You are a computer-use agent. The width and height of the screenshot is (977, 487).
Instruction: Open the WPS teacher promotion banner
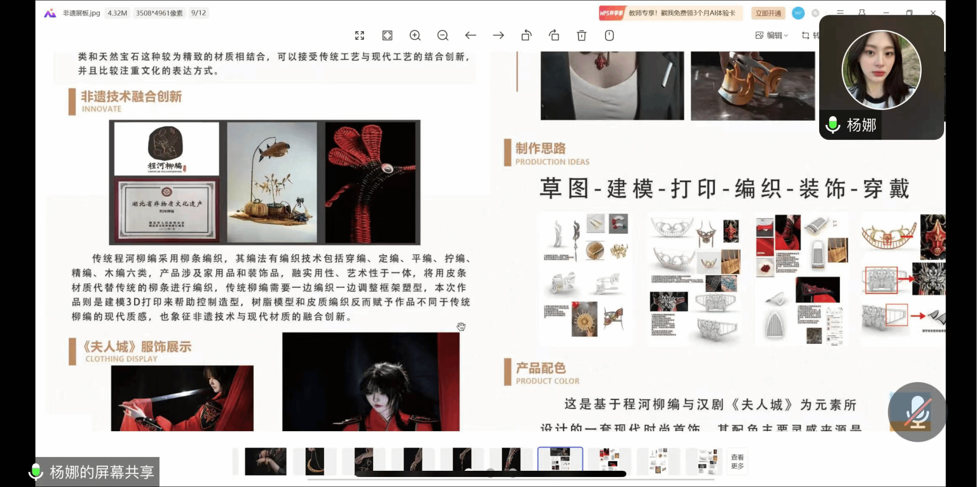coord(671,13)
